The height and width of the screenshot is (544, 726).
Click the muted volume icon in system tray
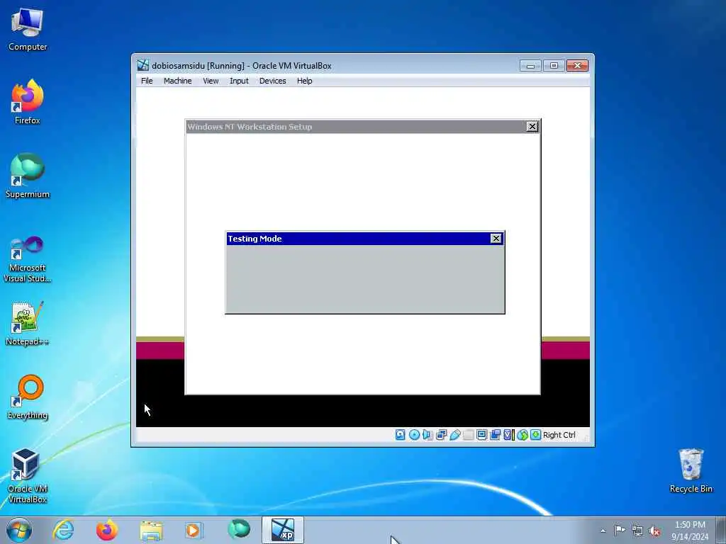654,531
